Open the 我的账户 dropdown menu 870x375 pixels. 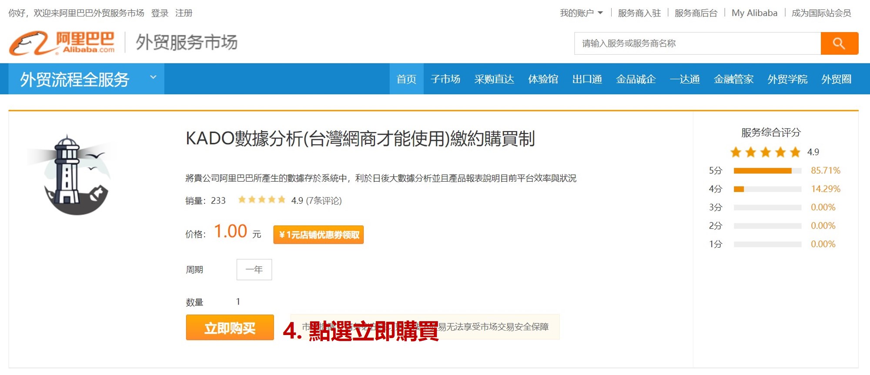coord(581,13)
